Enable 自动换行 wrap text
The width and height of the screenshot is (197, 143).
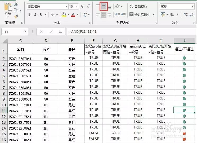point(138,6)
